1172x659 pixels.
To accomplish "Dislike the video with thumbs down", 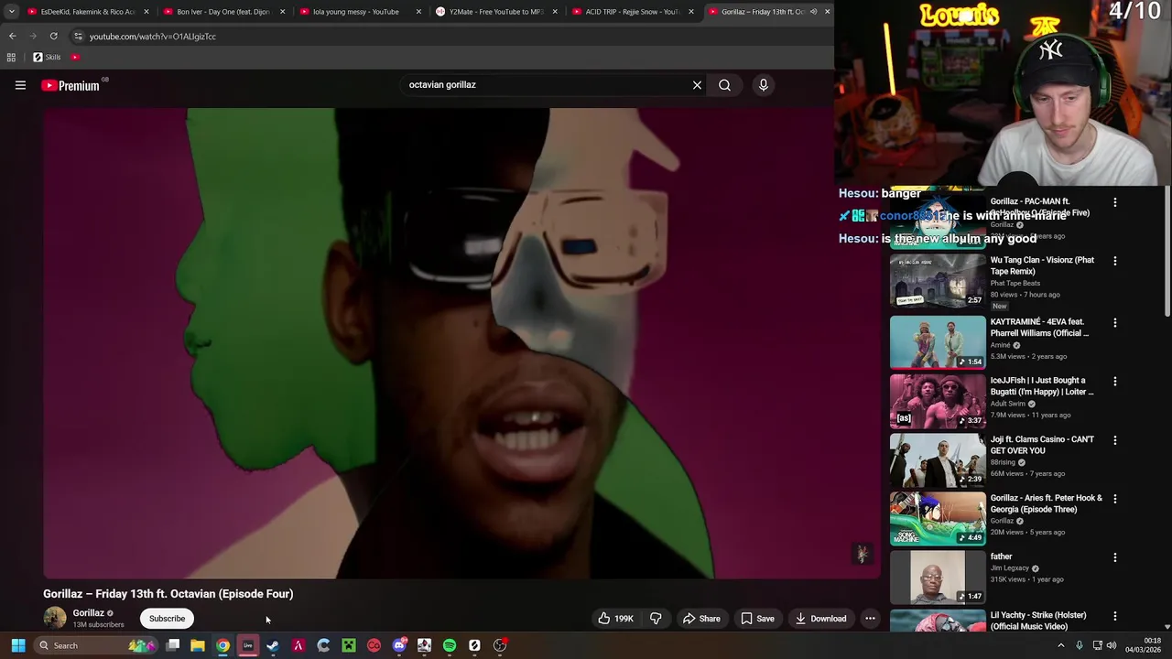I will coord(656,619).
